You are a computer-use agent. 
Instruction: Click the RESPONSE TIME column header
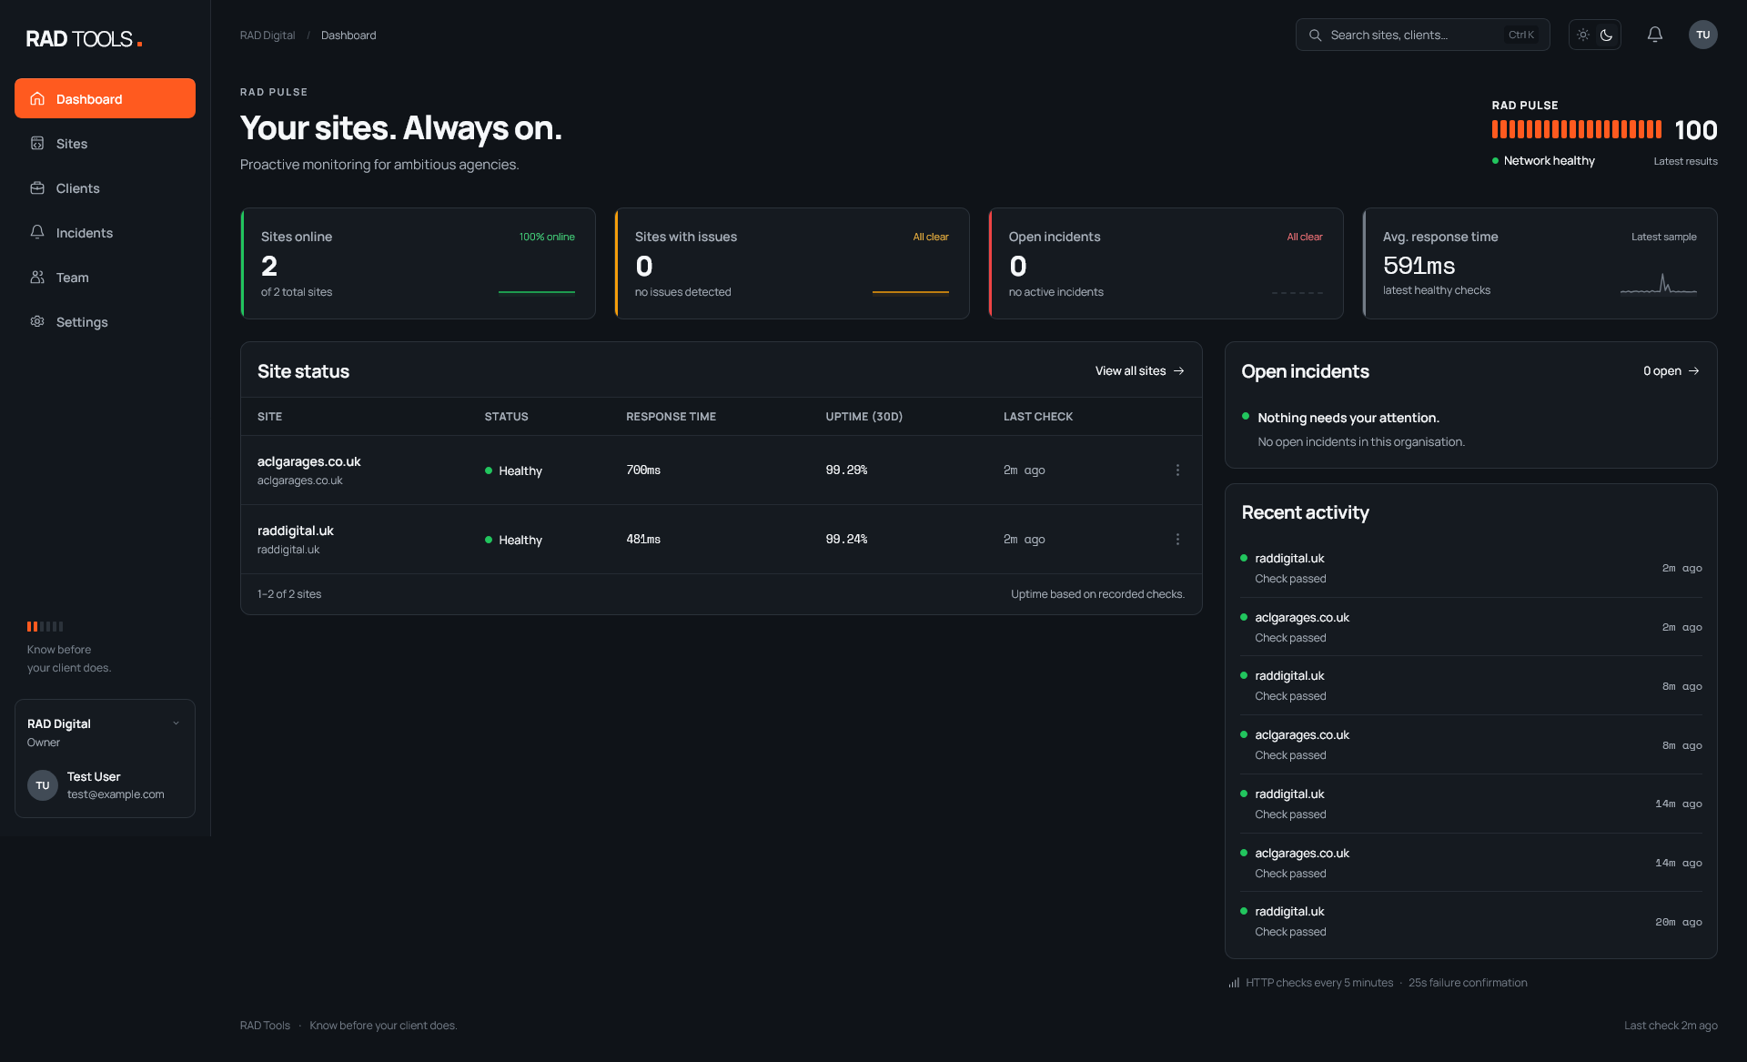point(671,417)
